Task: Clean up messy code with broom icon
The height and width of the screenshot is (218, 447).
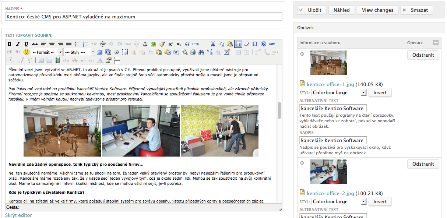Action: pyautogui.click(x=162, y=44)
